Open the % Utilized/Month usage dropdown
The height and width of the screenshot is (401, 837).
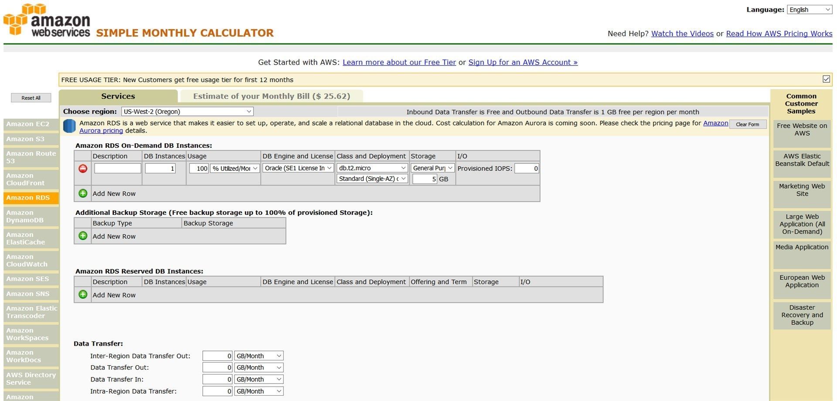coord(235,168)
